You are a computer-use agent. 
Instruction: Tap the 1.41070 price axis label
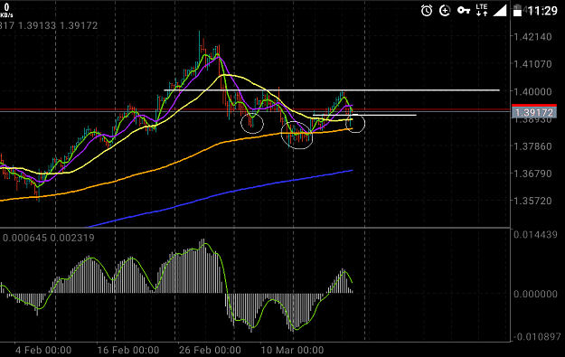coord(532,64)
